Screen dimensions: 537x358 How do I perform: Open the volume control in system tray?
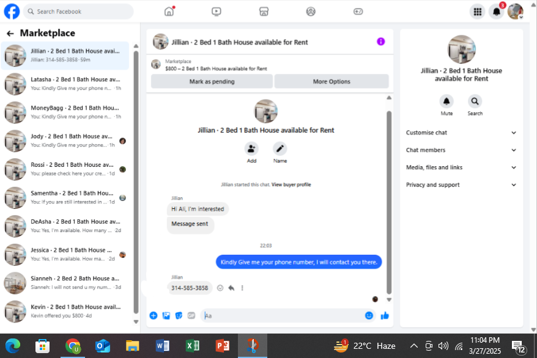[443, 346]
